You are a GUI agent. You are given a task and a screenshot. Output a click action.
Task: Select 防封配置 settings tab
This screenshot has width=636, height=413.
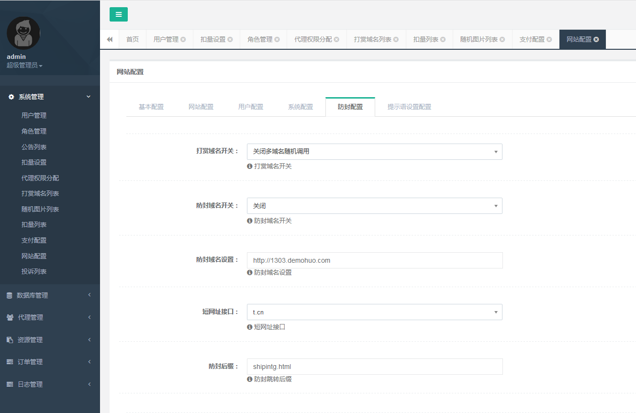[350, 107]
